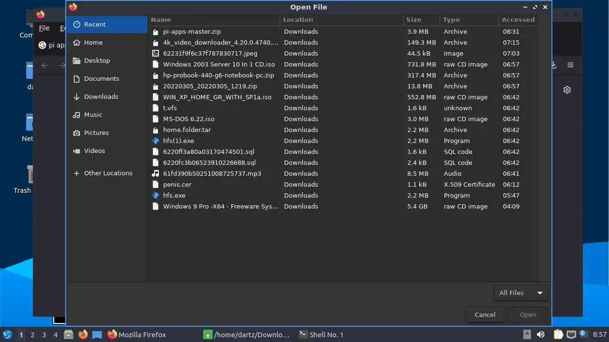
Task: Select 6220fc3b06523910226688.sql file
Action: click(x=344, y=162)
